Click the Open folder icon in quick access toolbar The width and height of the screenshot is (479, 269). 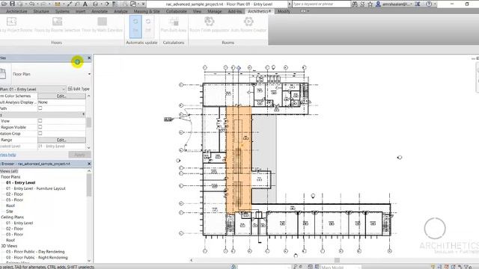tap(4, 4)
